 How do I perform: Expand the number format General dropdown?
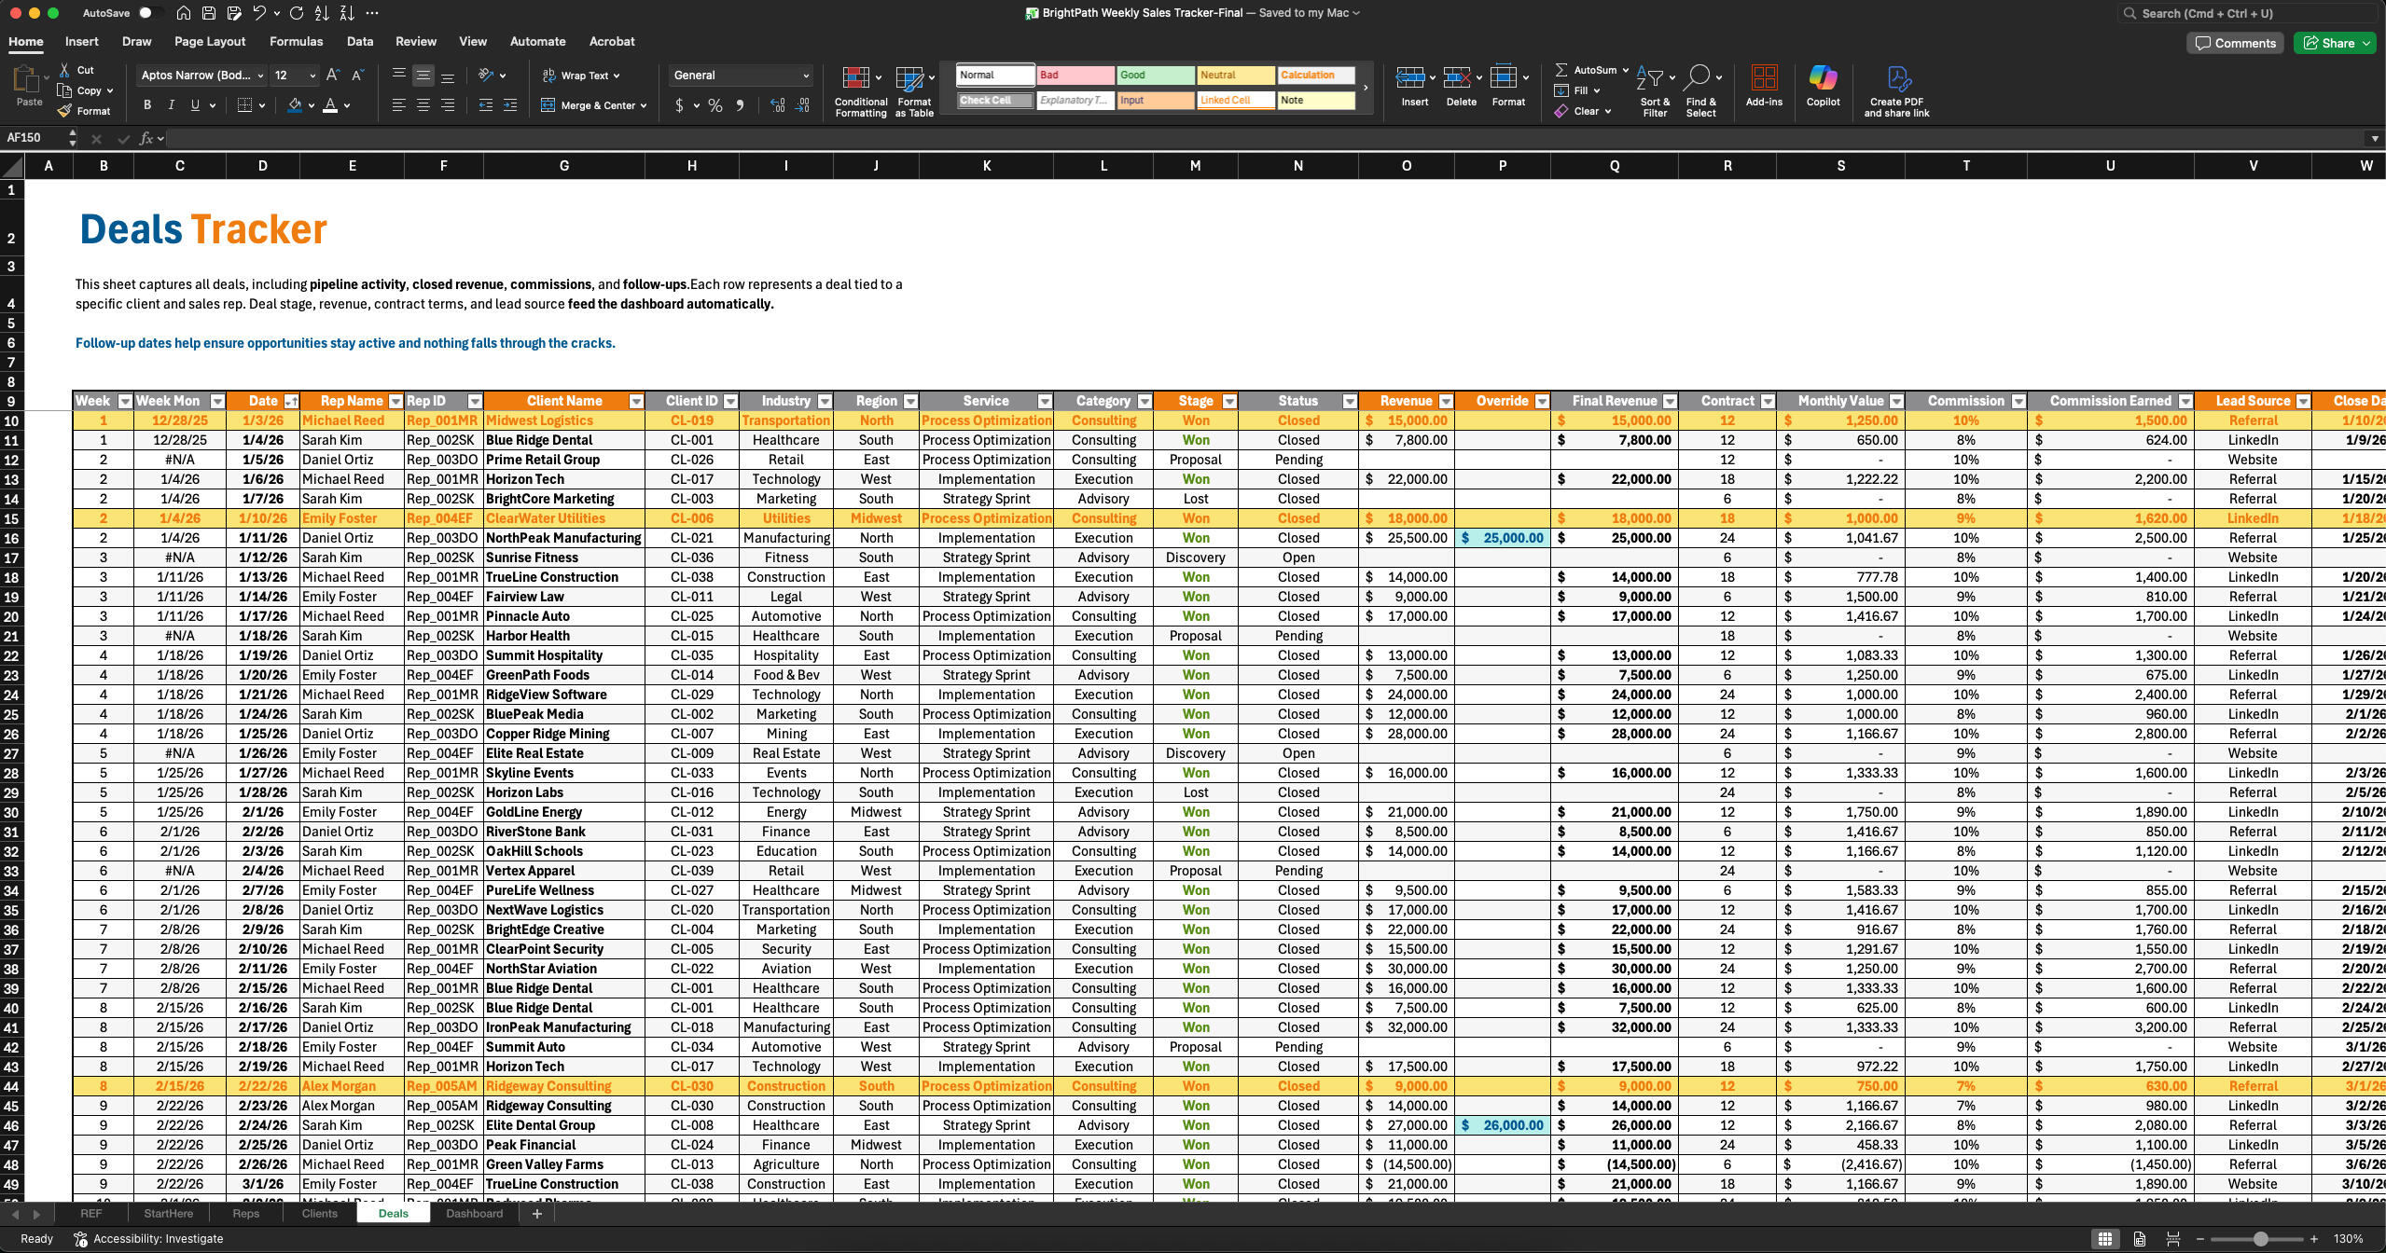click(806, 76)
